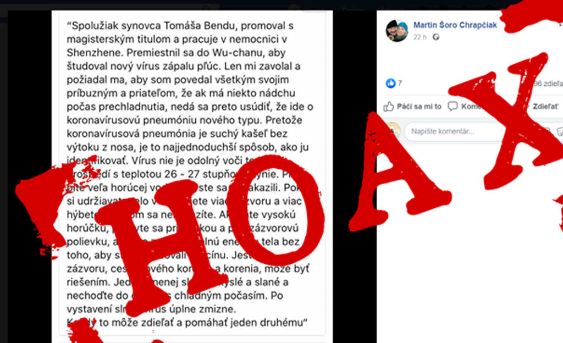
Task: Click the Páči sa mi to label
Action: coord(419,106)
